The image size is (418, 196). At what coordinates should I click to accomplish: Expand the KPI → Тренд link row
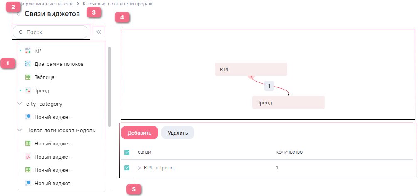click(139, 168)
